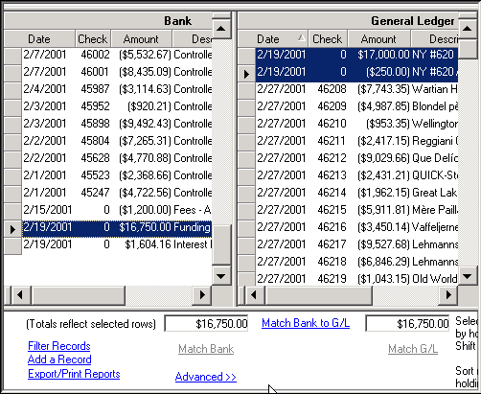Select row selector for check 46002

coord(12,55)
